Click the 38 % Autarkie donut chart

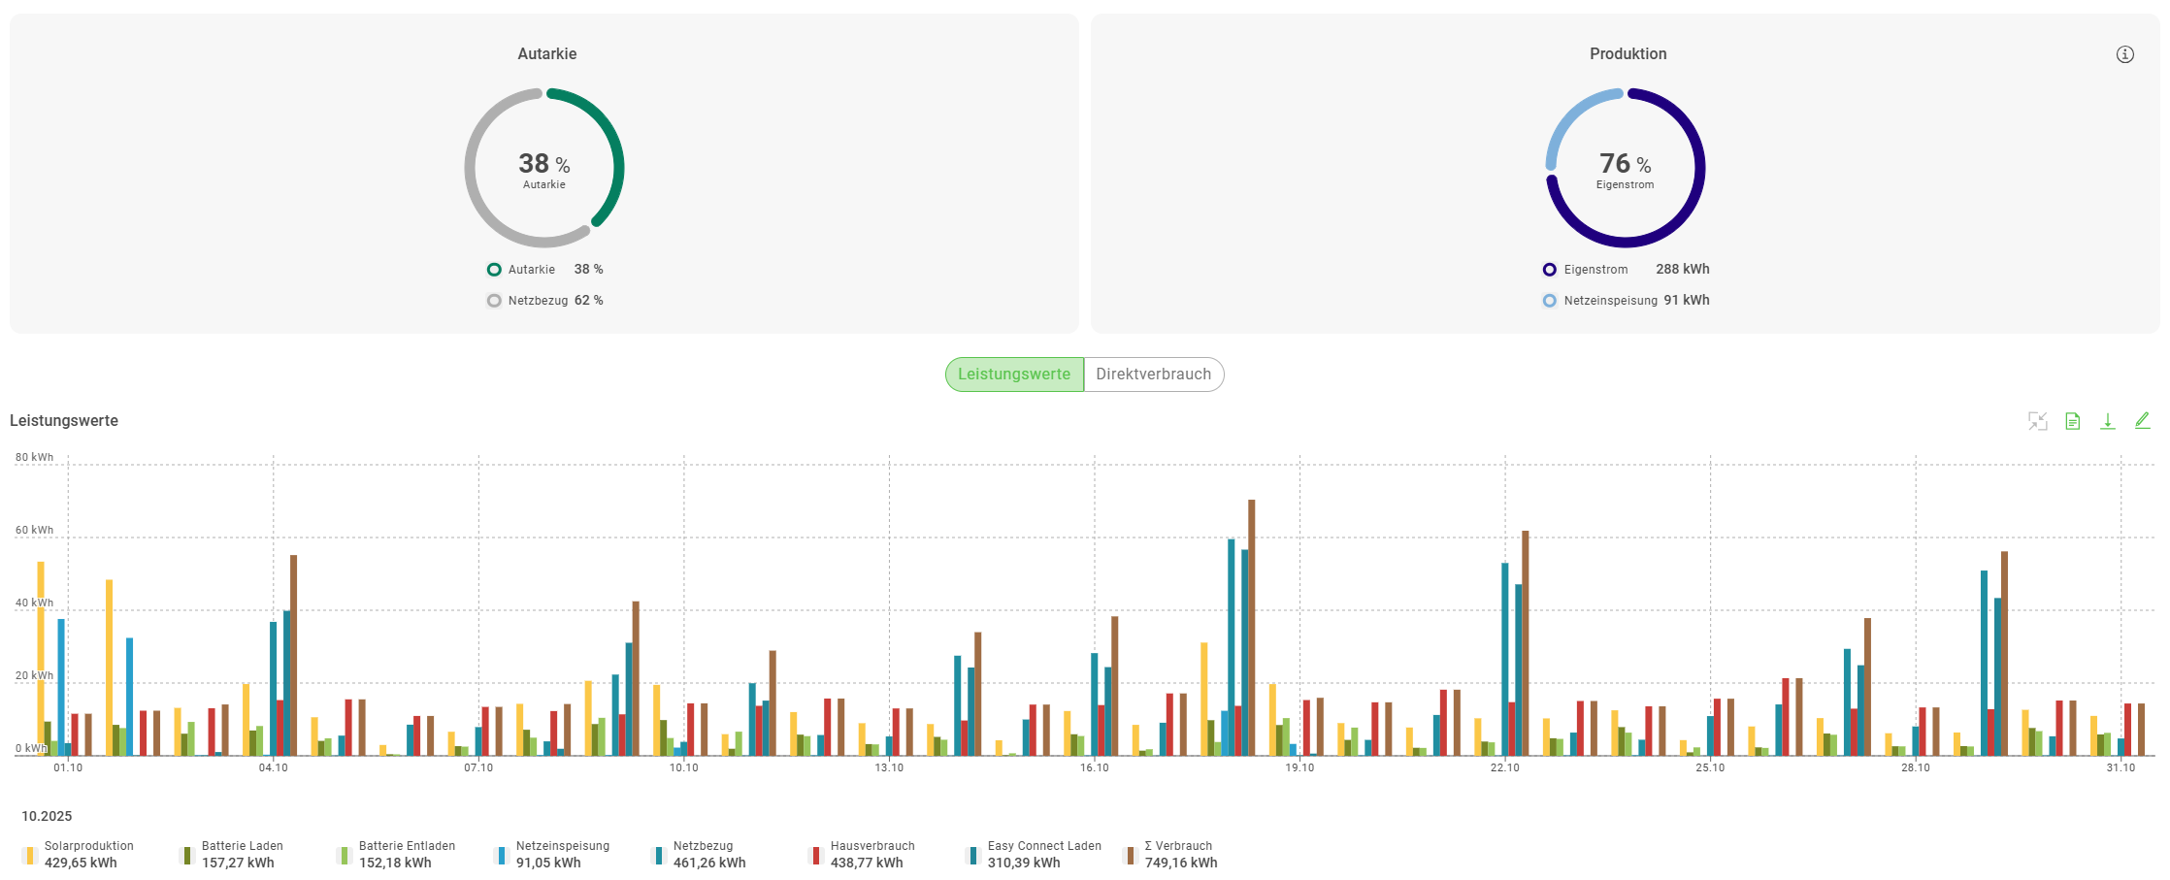(543, 168)
